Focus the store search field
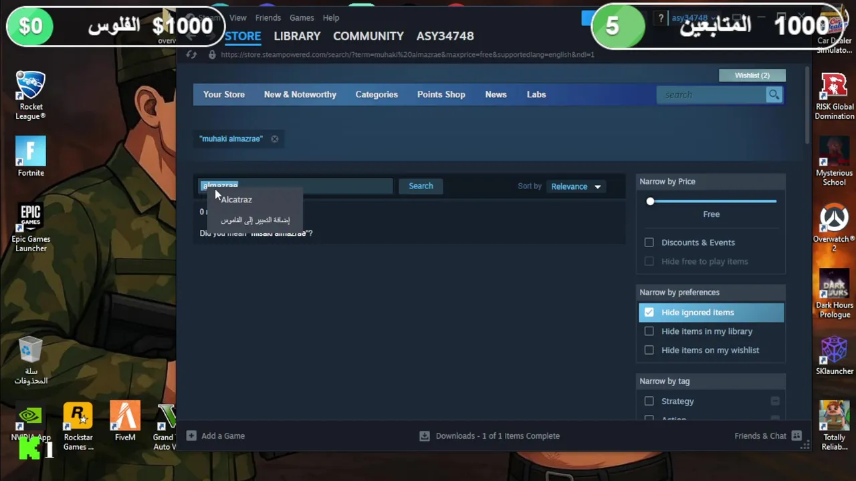This screenshot has width=856, height=481. pyautogui.click(x=712, y=95)
